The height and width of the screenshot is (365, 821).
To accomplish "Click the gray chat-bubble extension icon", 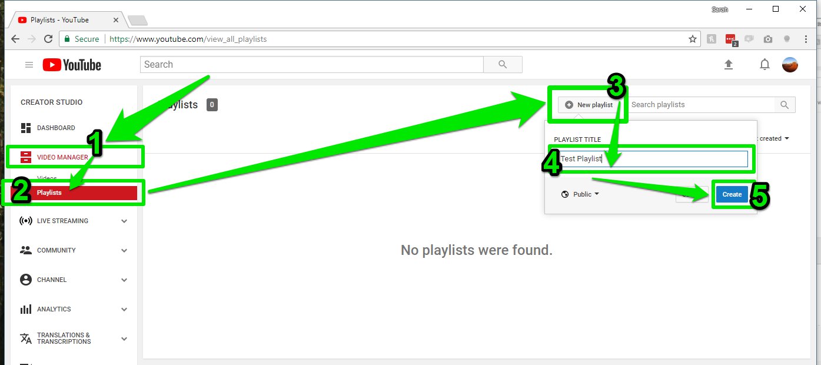I will [x=749, y=39].
